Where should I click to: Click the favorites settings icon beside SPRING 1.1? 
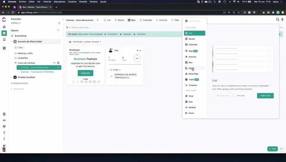pyautogui.click(x=59, y=23)
